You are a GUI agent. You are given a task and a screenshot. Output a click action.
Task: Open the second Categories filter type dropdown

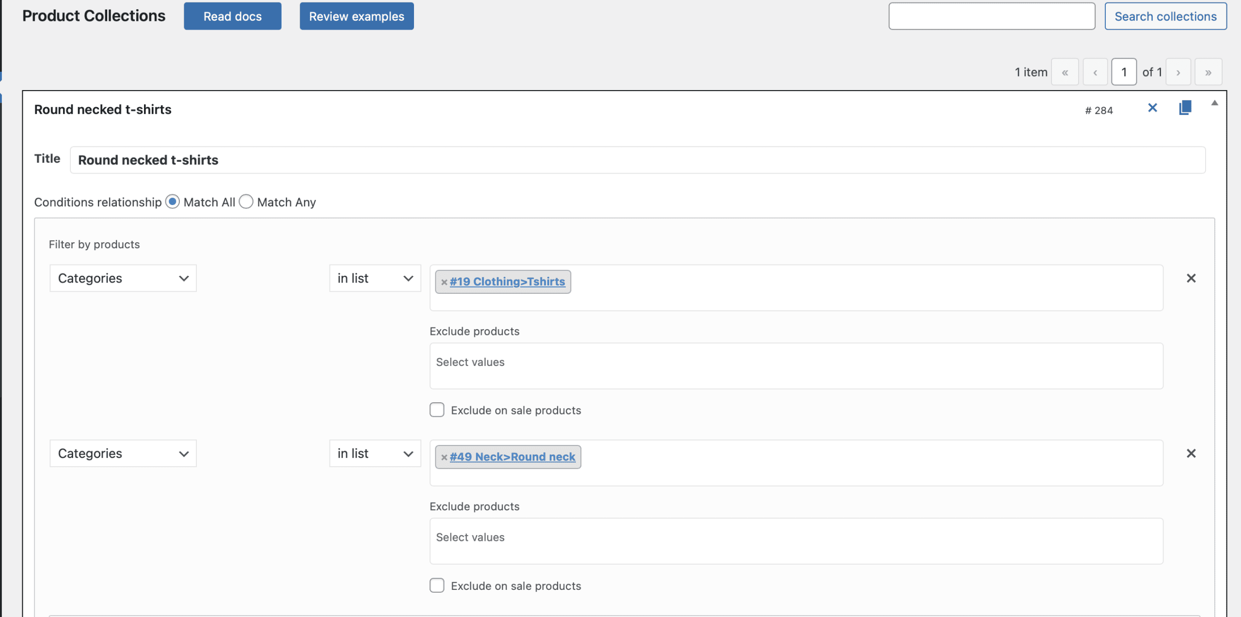(123, 453)
